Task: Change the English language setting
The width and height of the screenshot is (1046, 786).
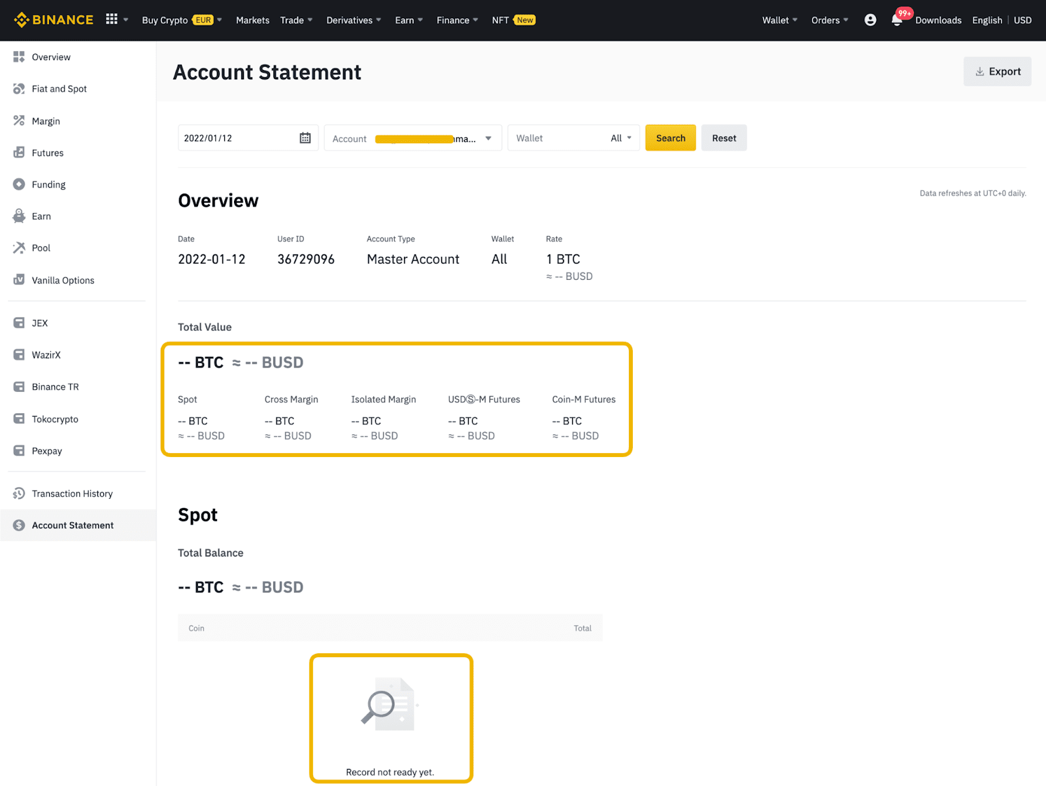Action: (987, 20)
